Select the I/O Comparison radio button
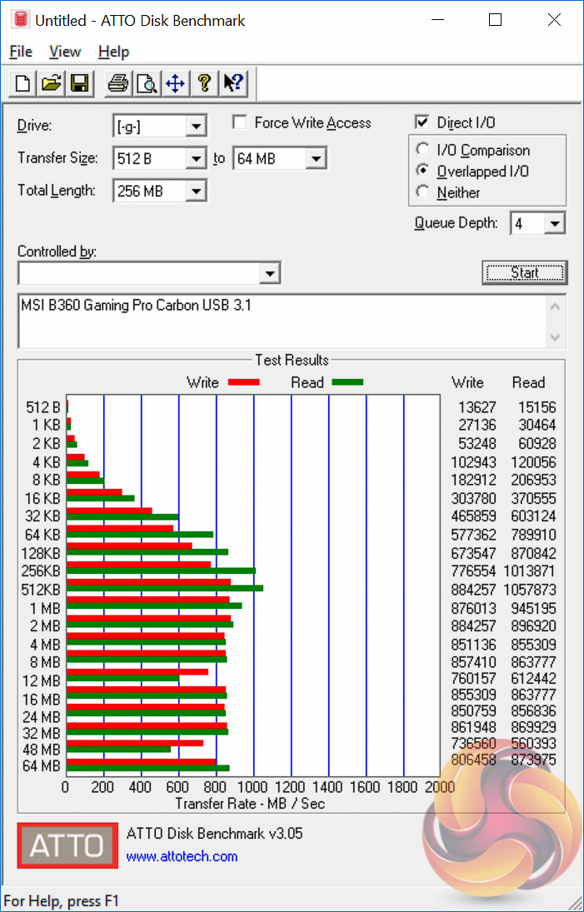Image resolution: width=584 pixels, height=912 pixels. (x=423, y=150)
